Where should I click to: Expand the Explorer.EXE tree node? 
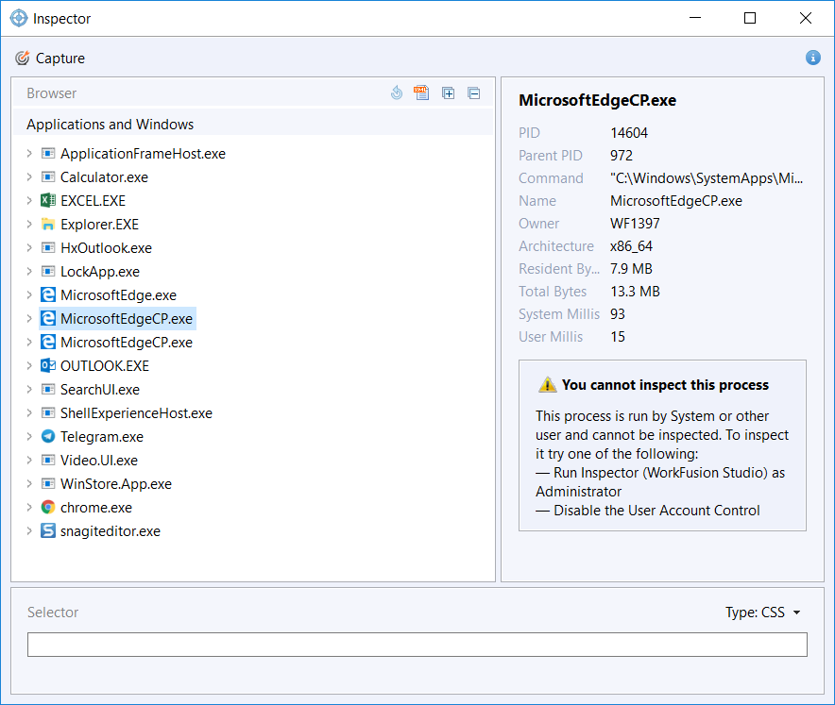coord(29,224)
